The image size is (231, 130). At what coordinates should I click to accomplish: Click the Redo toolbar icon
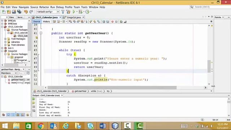pyautogui.click(x=31, y=12)
